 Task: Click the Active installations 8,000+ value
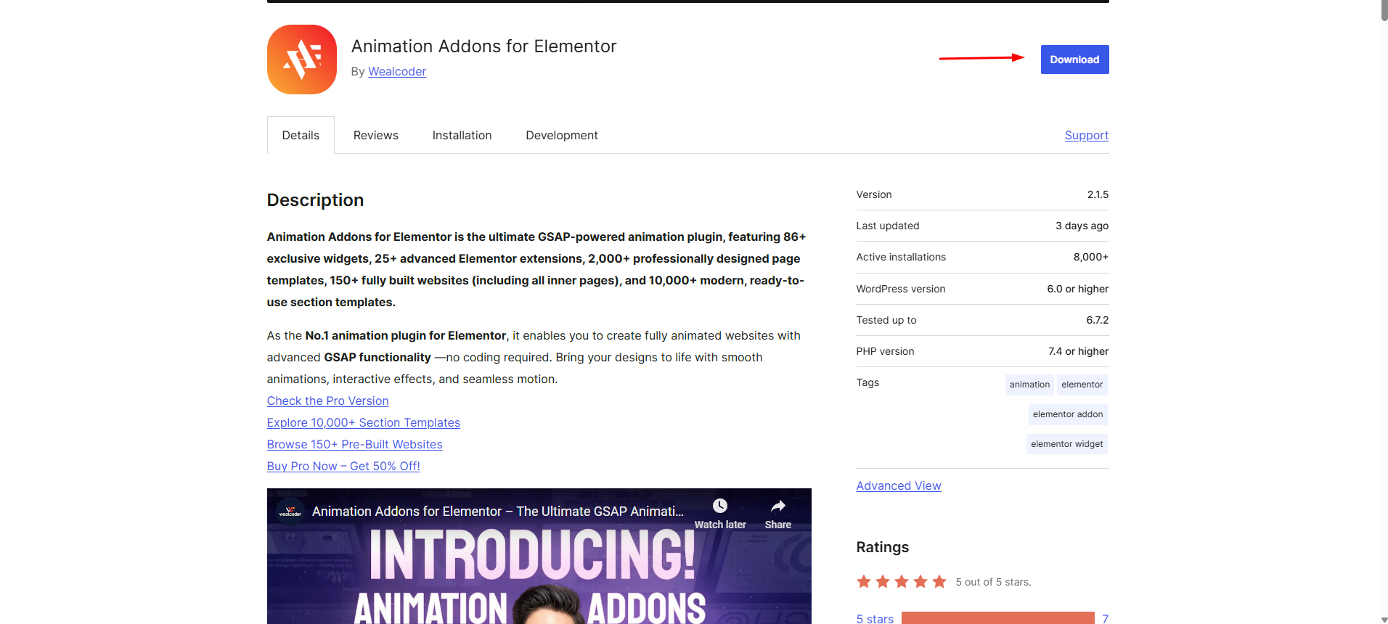pos(1090,257)
